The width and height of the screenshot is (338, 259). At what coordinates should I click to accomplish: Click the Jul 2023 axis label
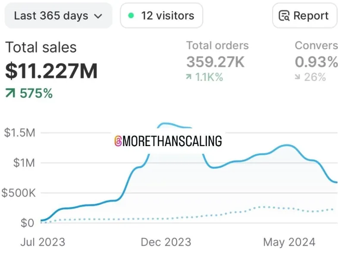pos(43,242)
